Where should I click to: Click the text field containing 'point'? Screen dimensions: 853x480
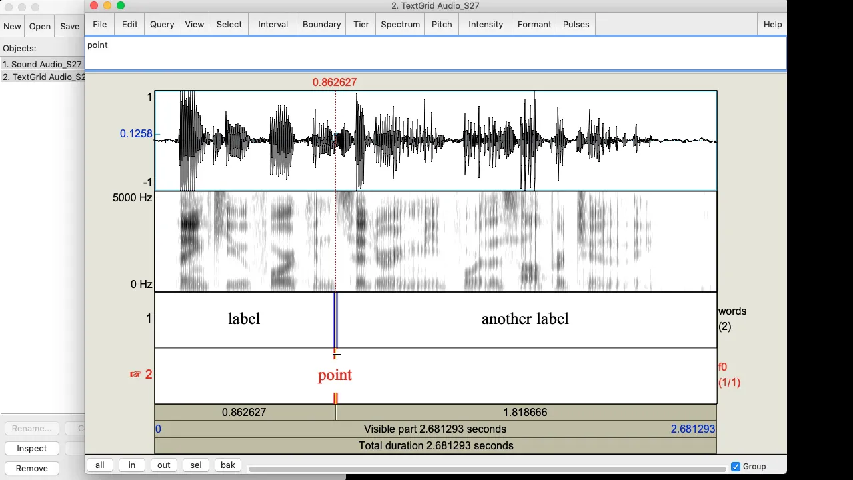tap(436, 53)
